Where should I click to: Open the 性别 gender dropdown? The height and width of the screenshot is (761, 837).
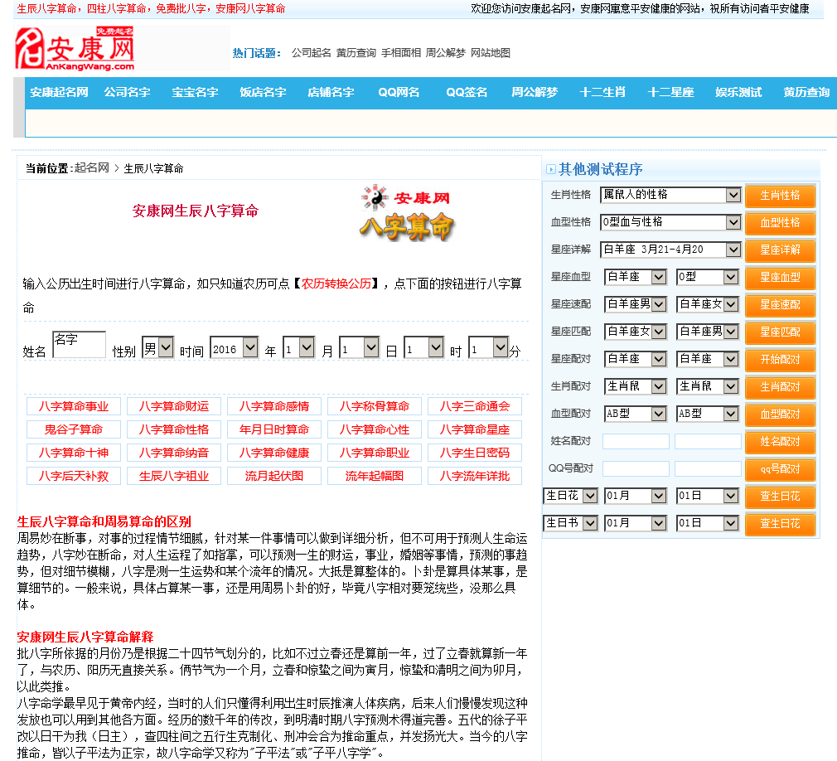tap(157, 348)
